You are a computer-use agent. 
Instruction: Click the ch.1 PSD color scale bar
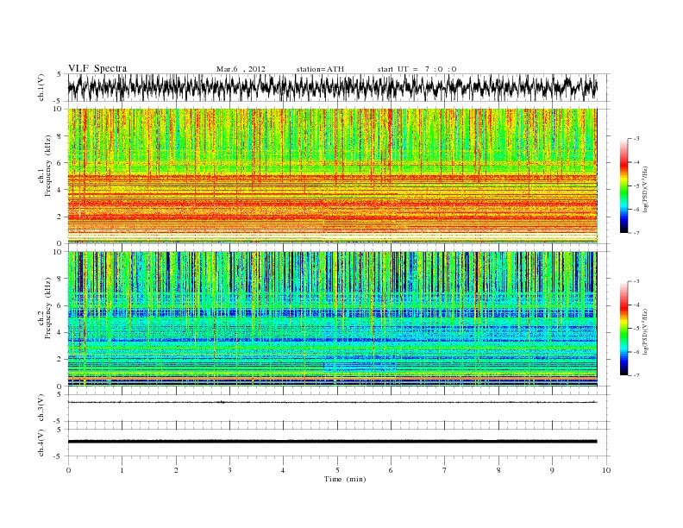click(624, 185)
